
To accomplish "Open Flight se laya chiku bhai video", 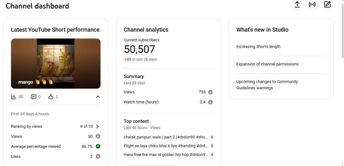I will [x=166, y=146].
